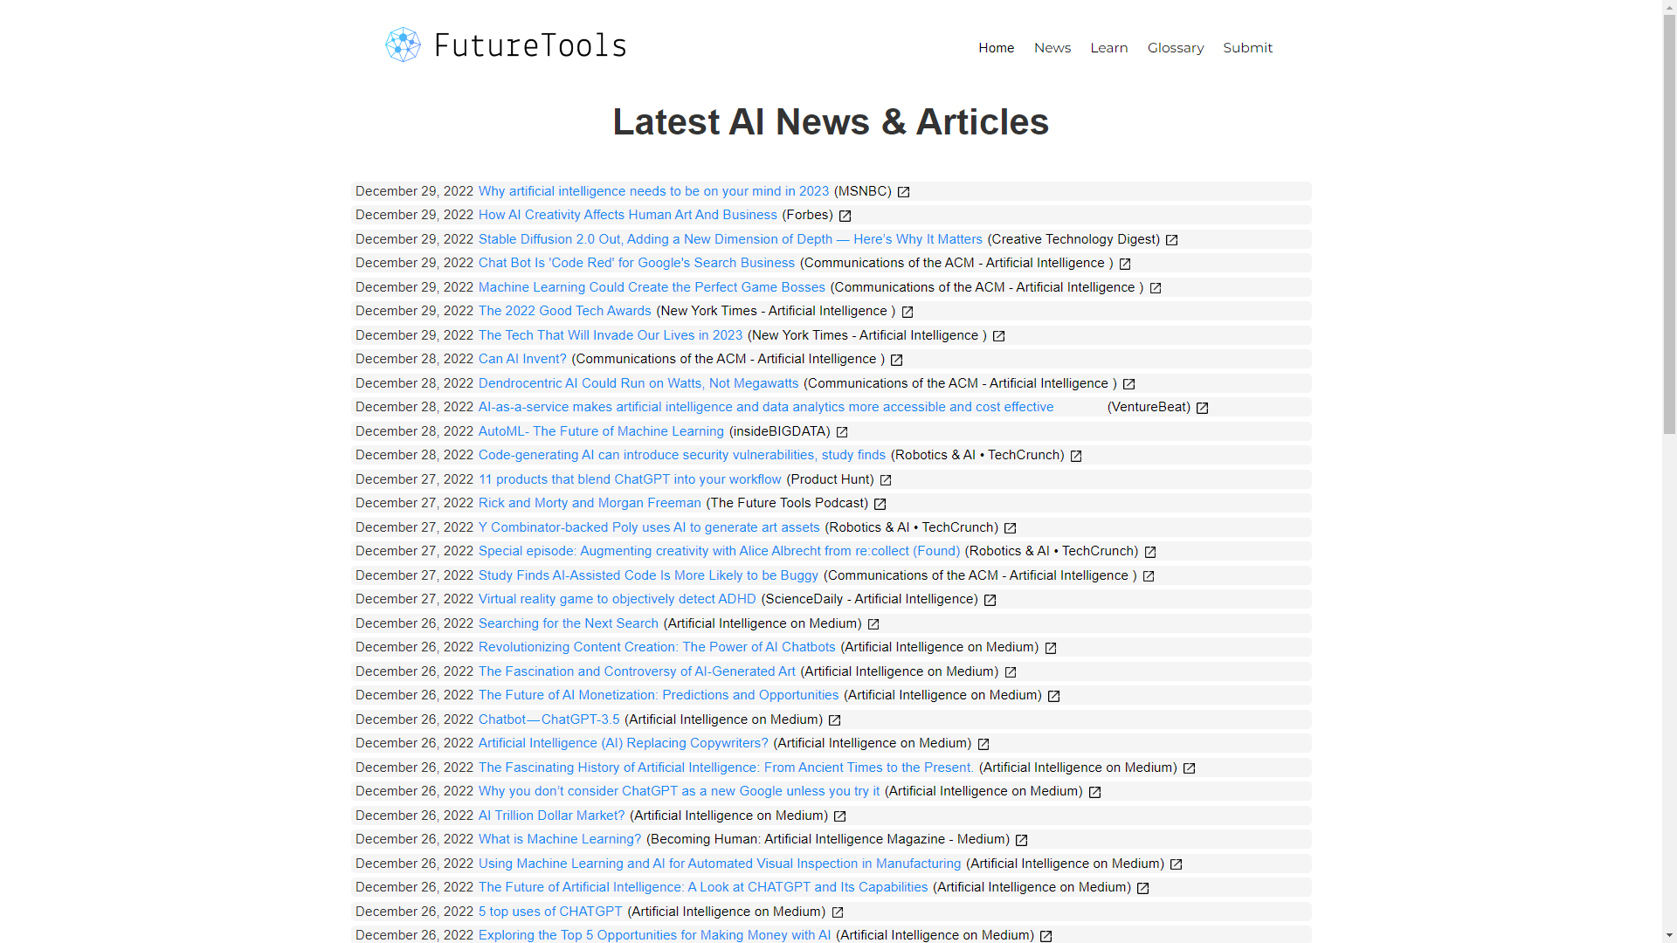1677x943 pixels.
Task: Open '5 top uses of CHATGPT' link
Action: pos(550,912)
